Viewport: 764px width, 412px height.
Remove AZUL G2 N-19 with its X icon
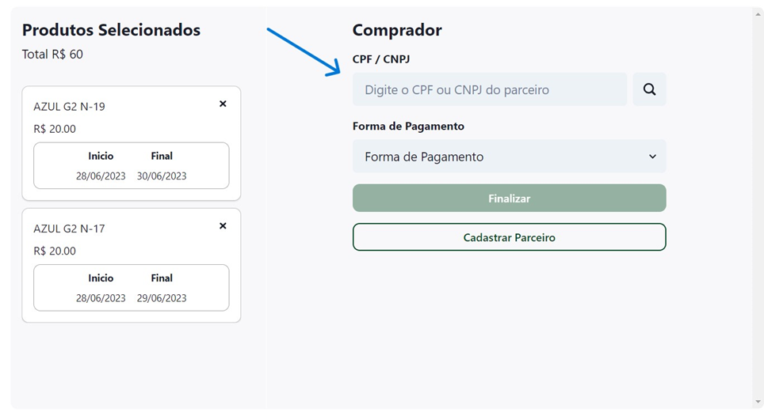point(223,104)
